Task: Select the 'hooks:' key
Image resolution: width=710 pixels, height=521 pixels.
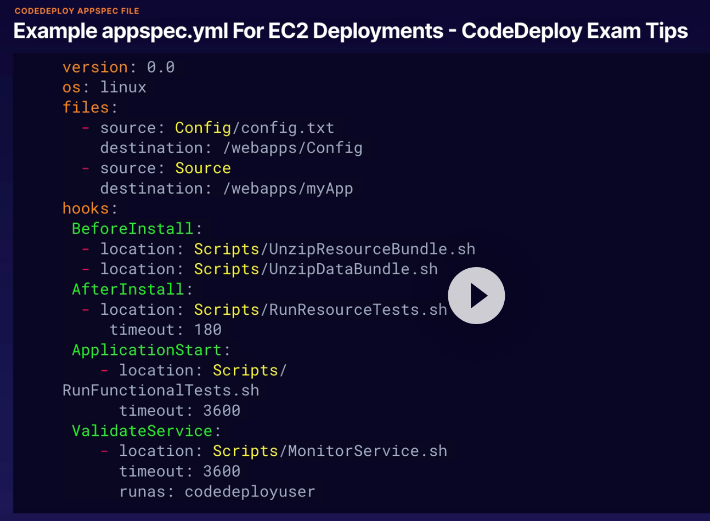Action: click(90, 208)
